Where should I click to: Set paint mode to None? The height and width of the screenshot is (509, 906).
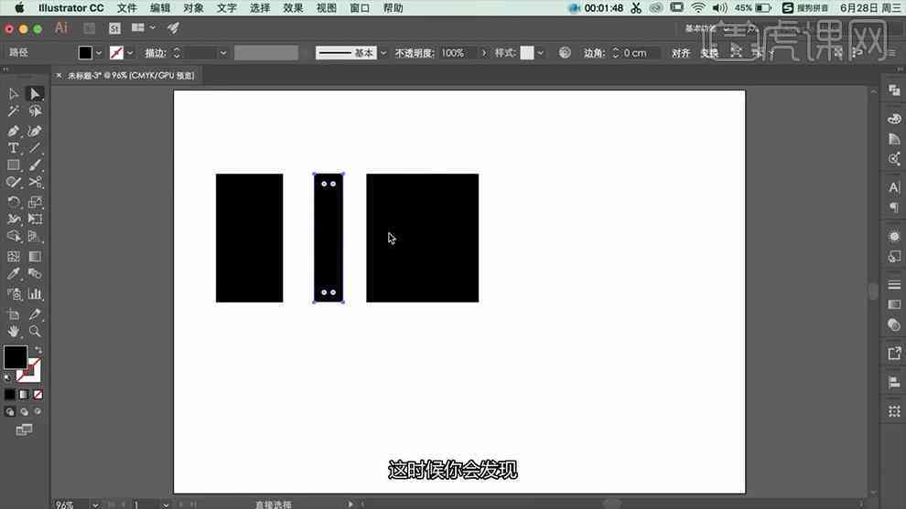38,395
